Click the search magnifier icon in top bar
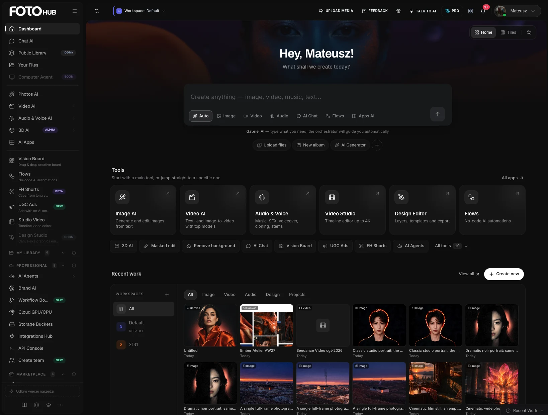 (97, 11)
